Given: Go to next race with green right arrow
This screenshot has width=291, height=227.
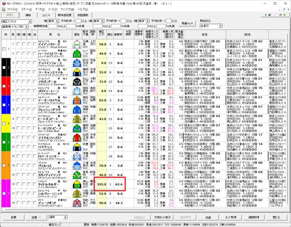Looking at the screenshot, I should (x=282, y=15).
